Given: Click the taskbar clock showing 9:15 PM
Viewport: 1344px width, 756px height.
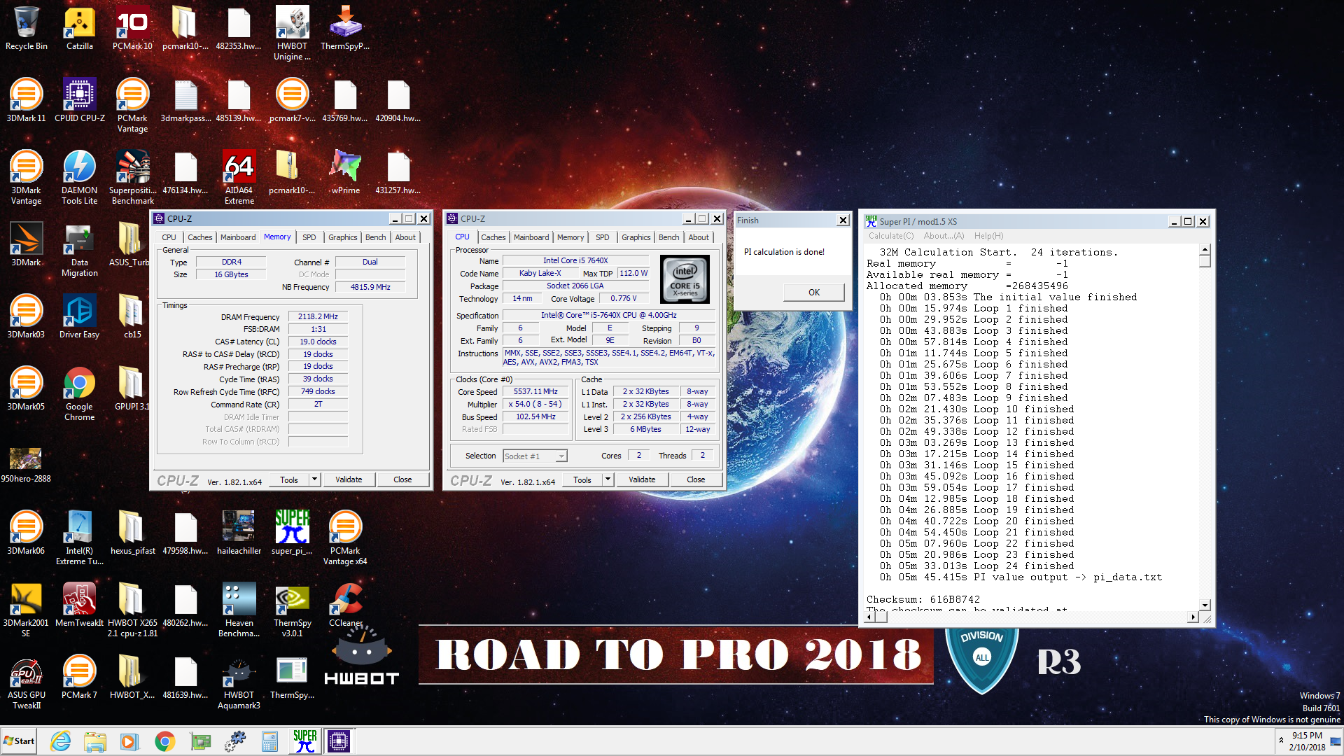Looking at the screenshot, I should click(1307, 741).
